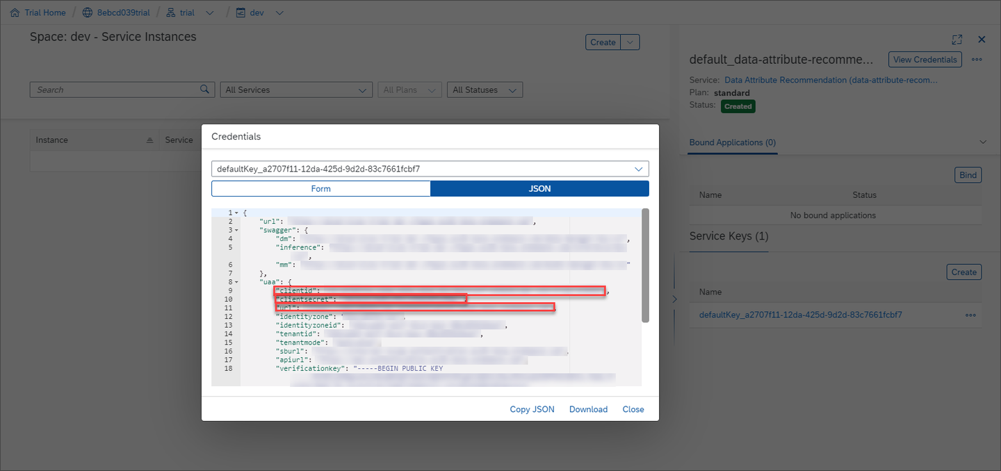The image size is (1001, 471).
Task: Switch to the Form view
Action: pyautogui.click(x=321, y=189)
